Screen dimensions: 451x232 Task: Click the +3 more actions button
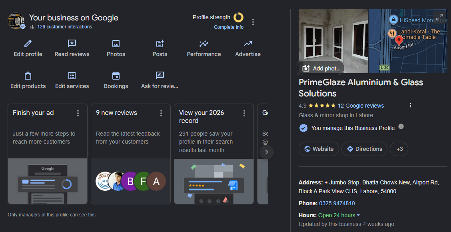coord(399,149)
